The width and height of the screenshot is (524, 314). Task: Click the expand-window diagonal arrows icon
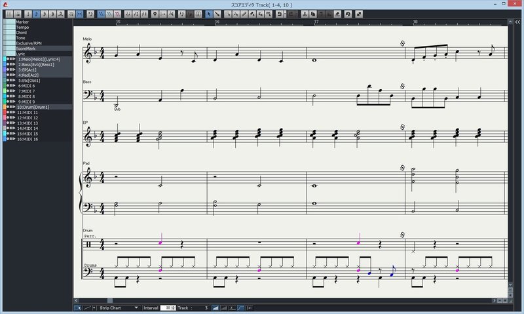click(358, 14)
